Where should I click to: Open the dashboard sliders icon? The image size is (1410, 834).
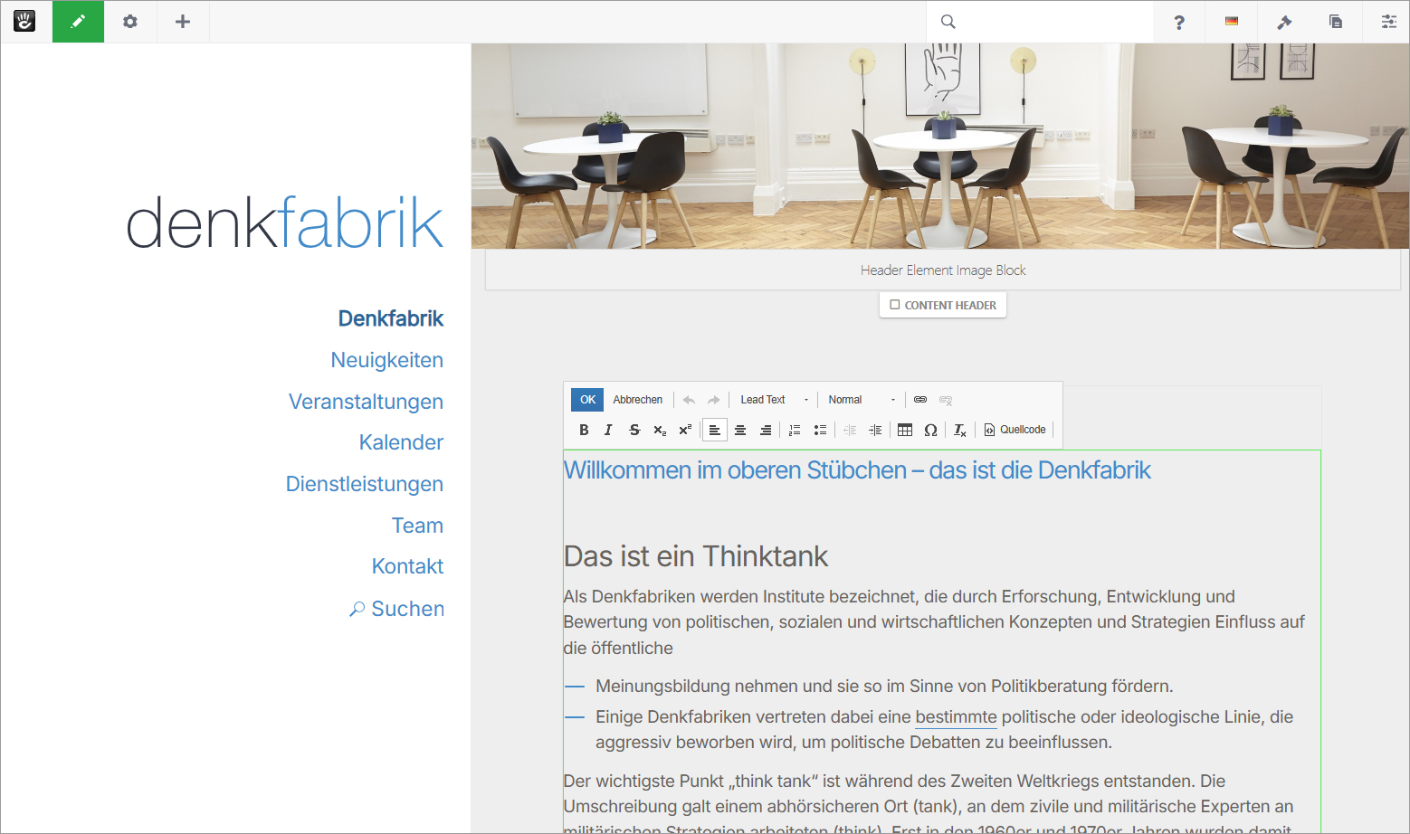1388,22
